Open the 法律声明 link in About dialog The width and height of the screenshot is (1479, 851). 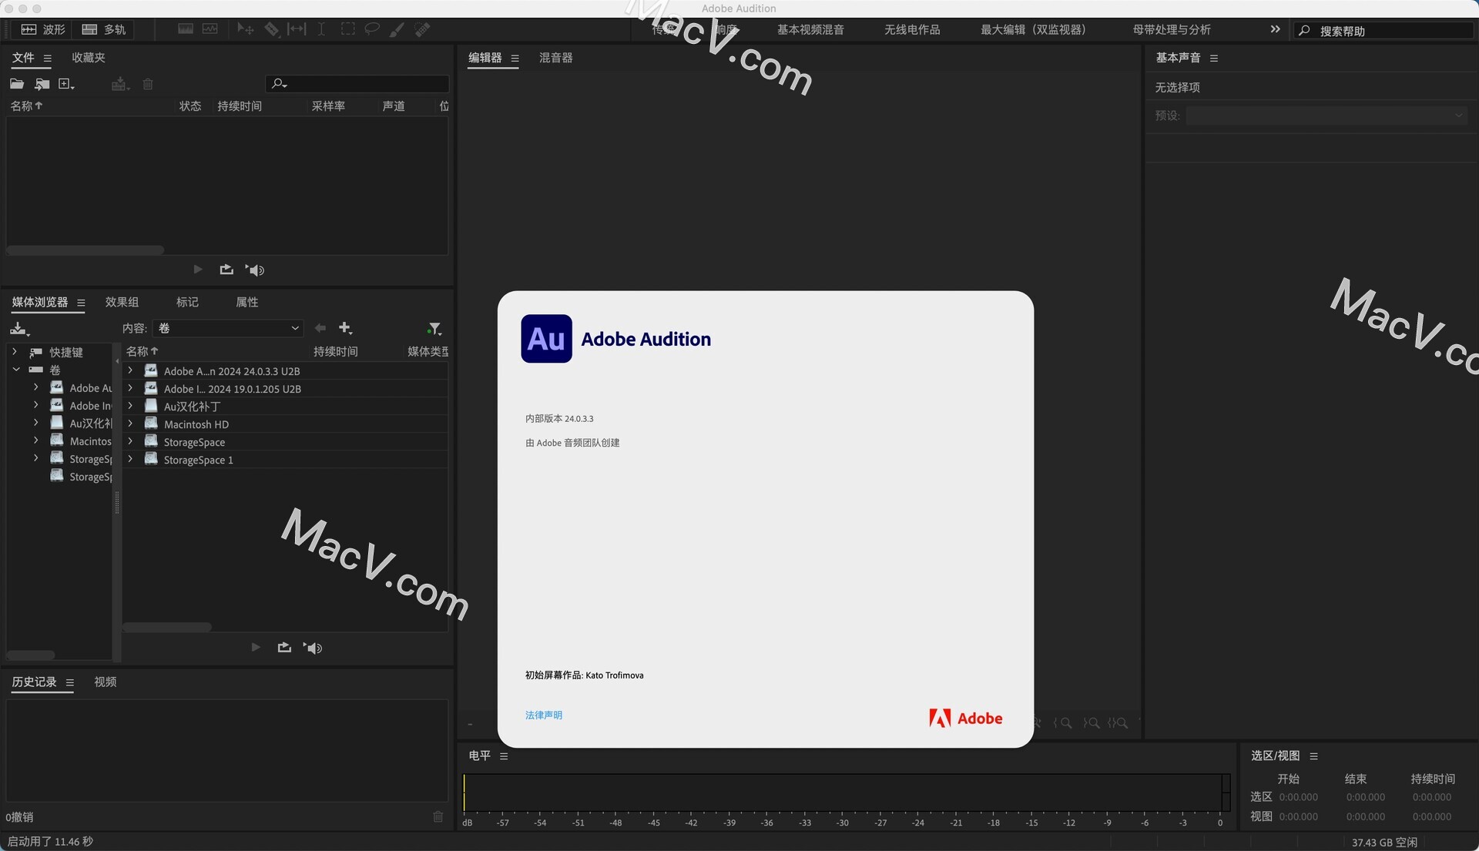click(544, 715)
